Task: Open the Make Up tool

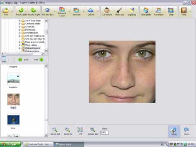Action: (x=119, y=12)
